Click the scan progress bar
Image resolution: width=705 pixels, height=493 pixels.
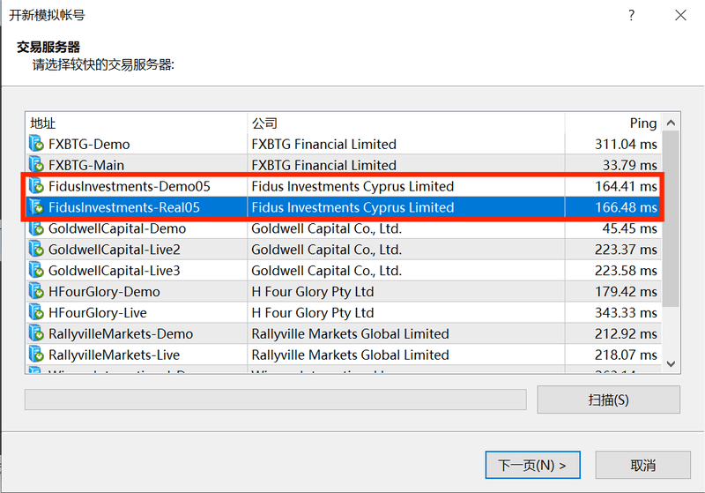tap(276, 400)
